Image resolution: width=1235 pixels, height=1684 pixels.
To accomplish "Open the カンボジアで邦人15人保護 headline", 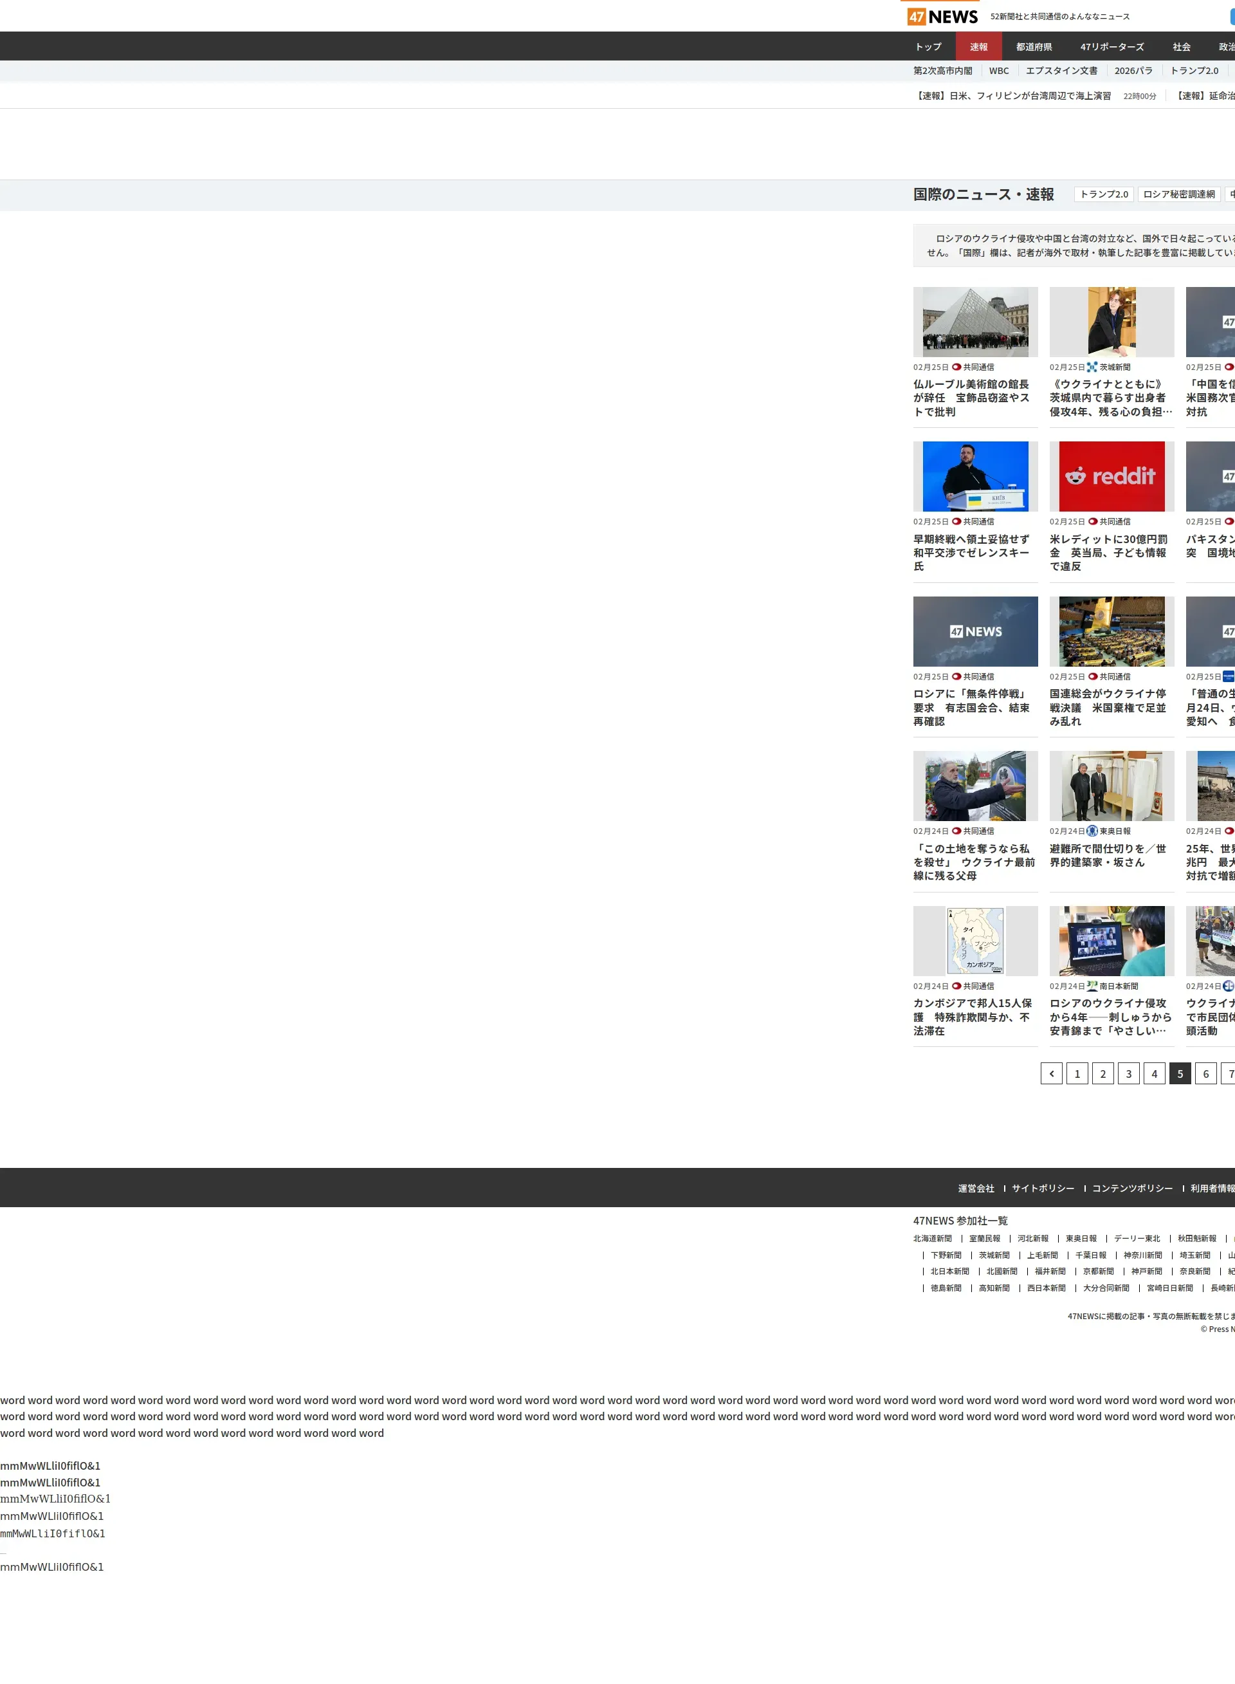I will coord(973,1017).
